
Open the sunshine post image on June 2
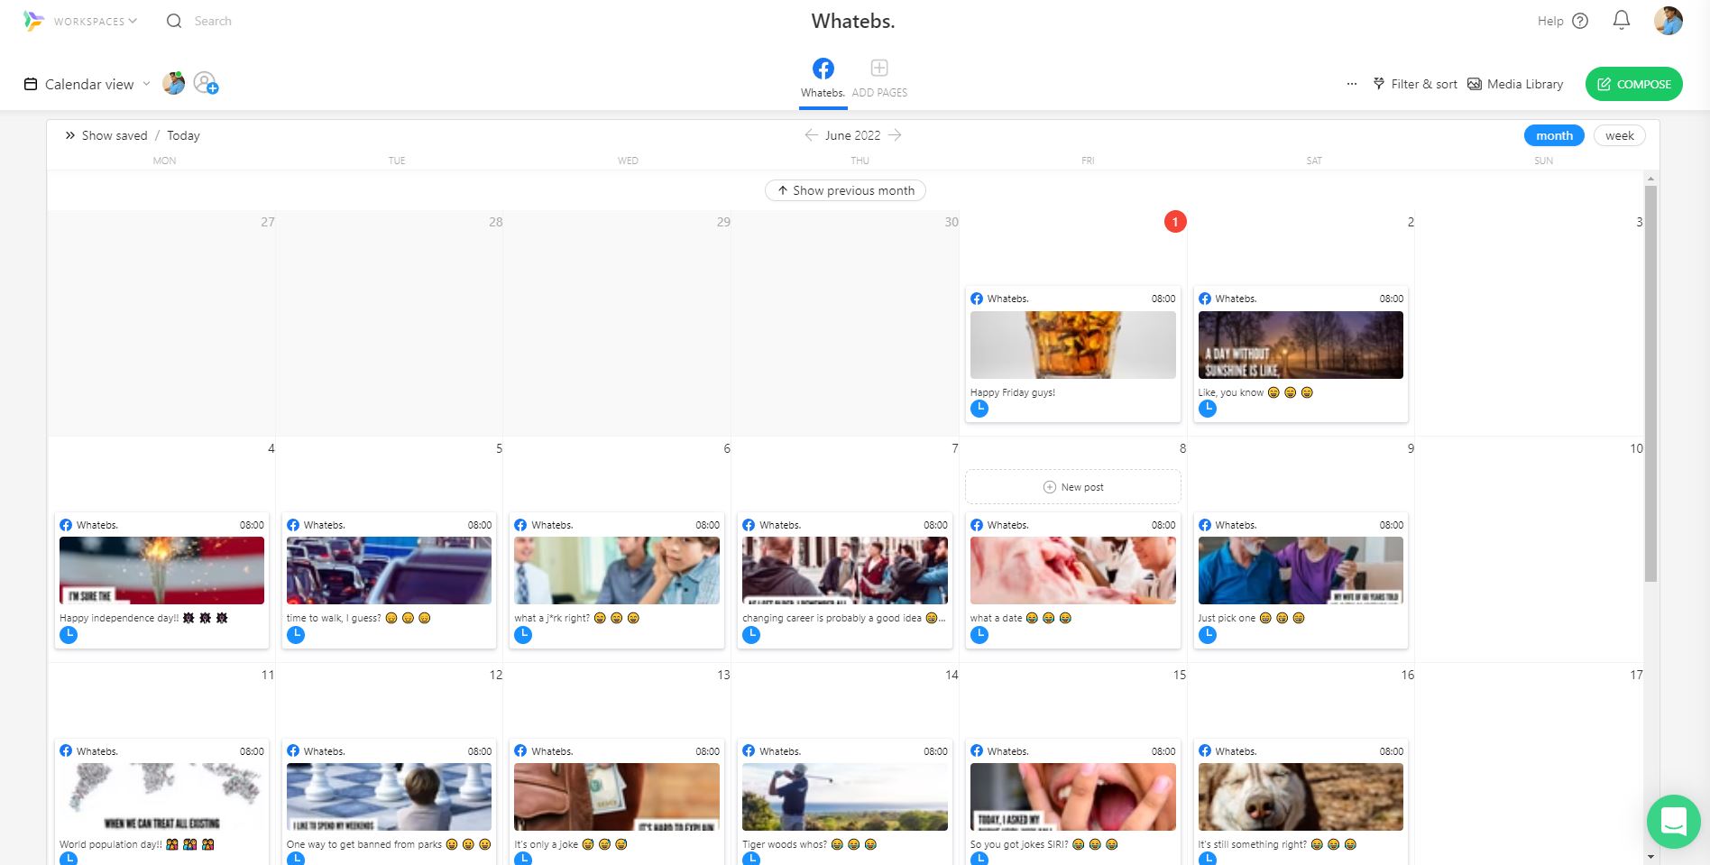coord(1301,345)
